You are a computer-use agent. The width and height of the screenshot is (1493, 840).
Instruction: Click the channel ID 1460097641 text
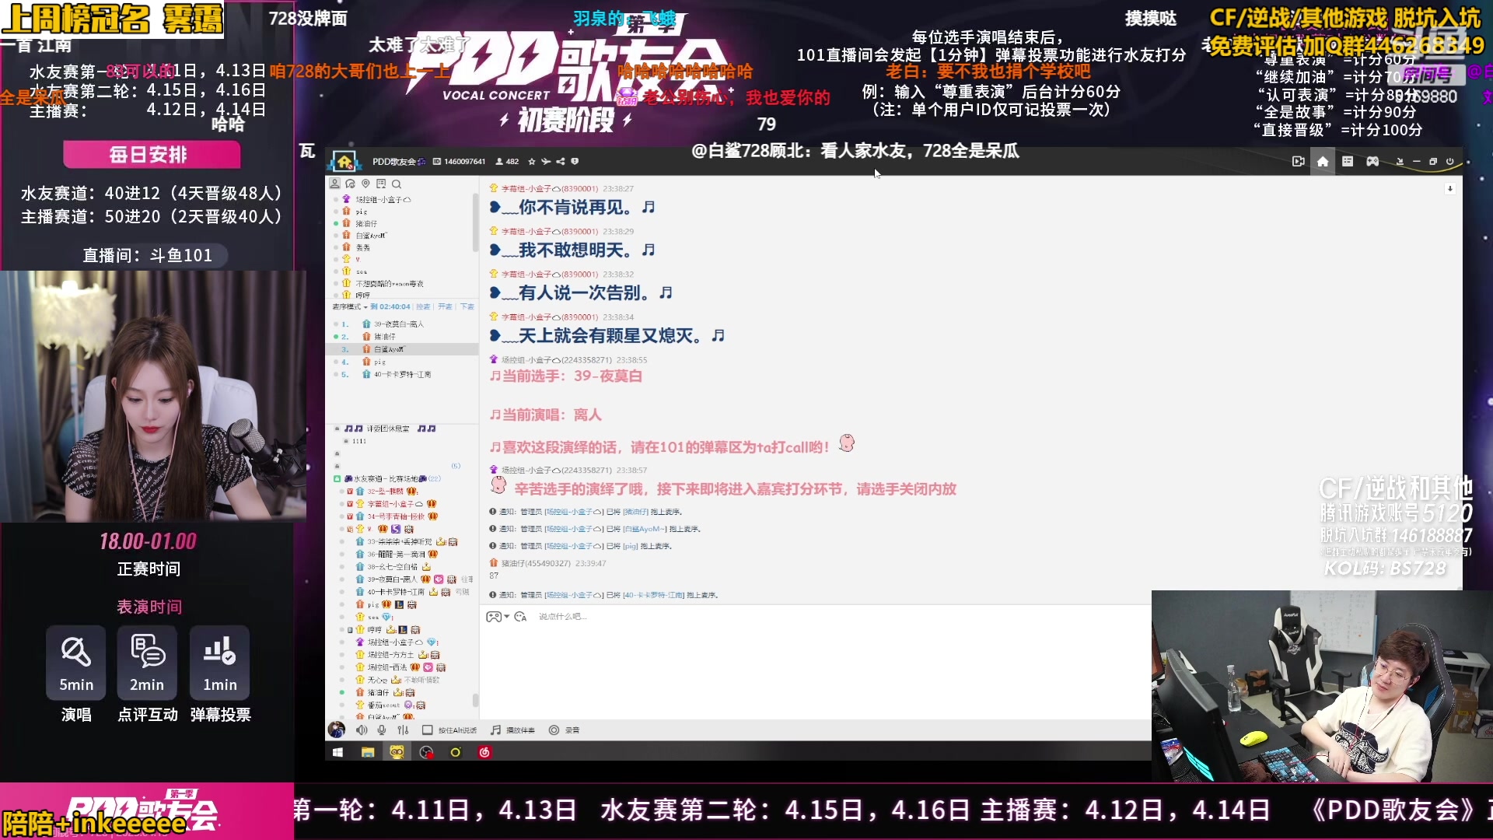464,162
